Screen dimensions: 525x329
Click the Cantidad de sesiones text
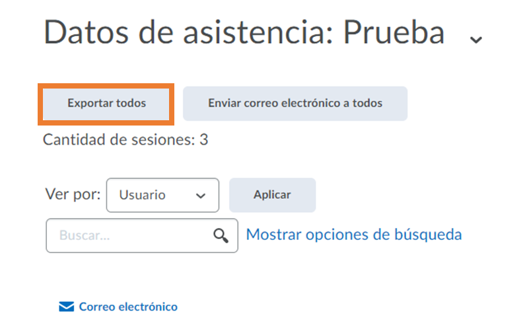pos(119,140)
